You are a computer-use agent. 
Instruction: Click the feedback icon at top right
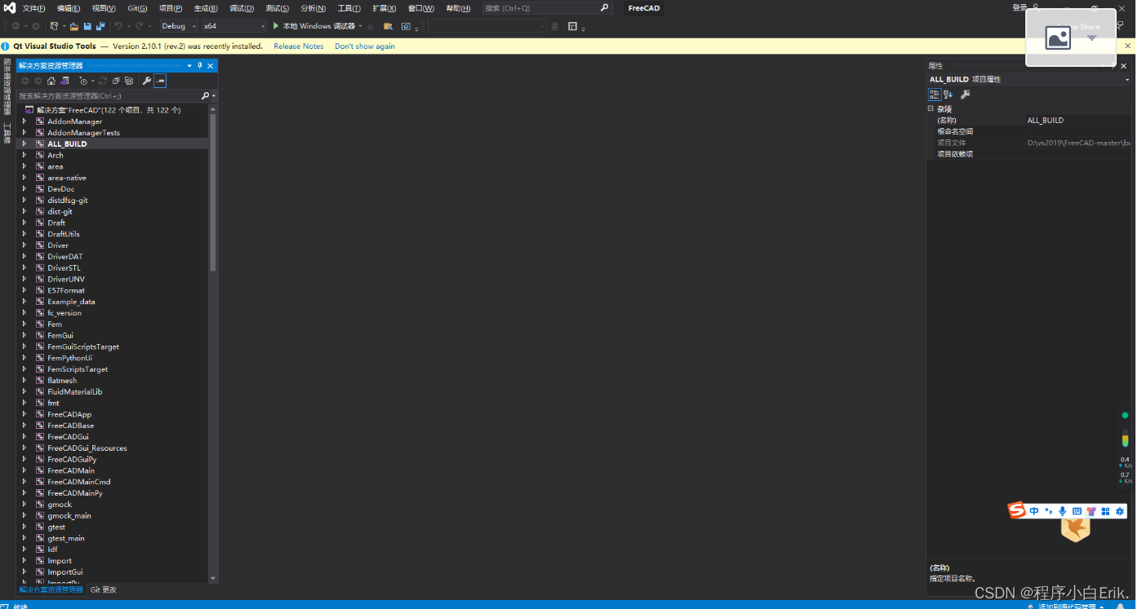point(1120,26)
